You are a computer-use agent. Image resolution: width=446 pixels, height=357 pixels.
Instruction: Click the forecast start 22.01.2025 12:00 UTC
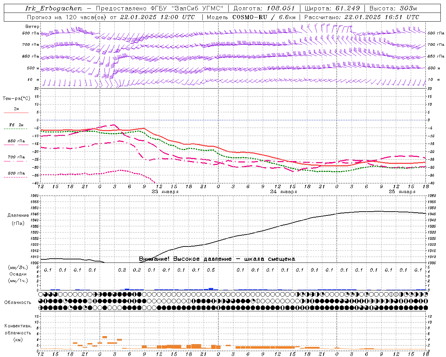coord(157,17)
